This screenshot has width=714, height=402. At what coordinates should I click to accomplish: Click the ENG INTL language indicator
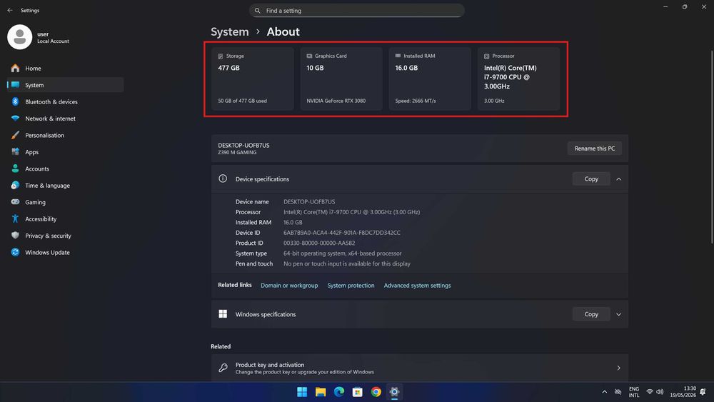pyautogui.click(x=634, y=392)
